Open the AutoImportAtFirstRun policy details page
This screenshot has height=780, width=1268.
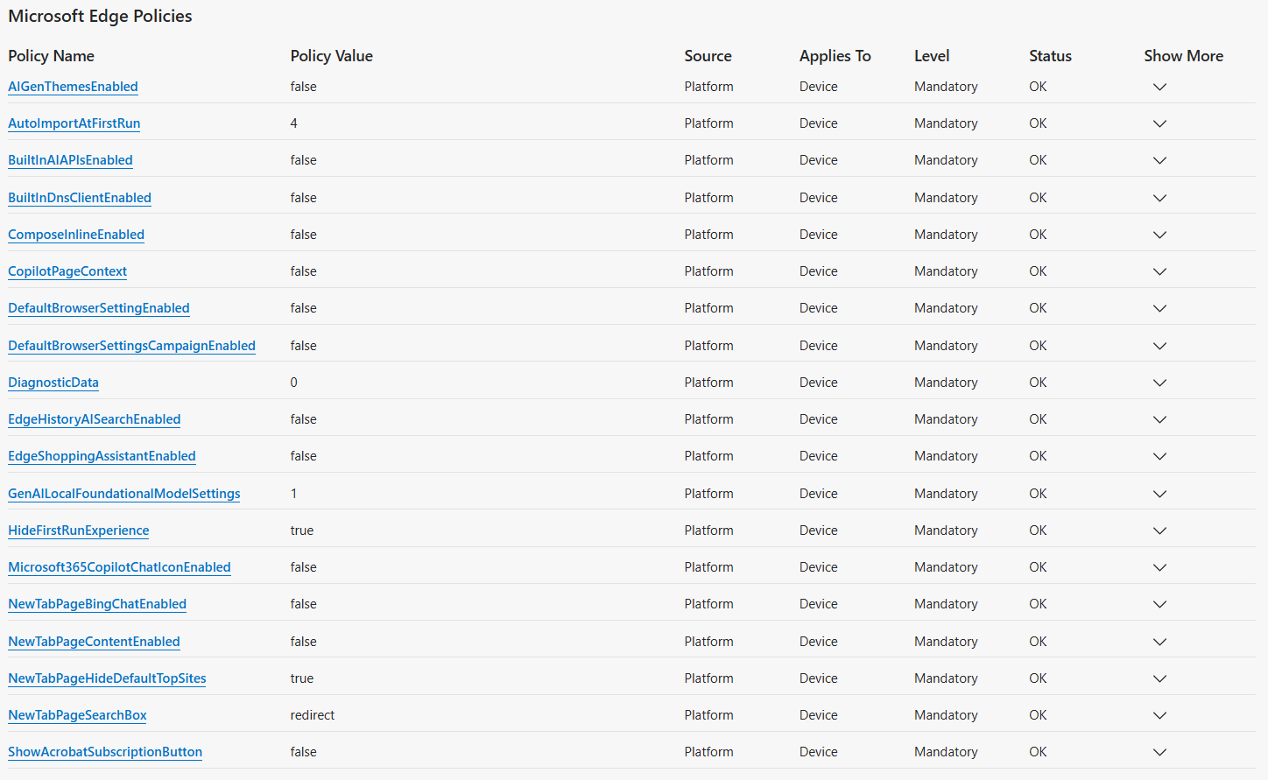(x=74, y=123)
